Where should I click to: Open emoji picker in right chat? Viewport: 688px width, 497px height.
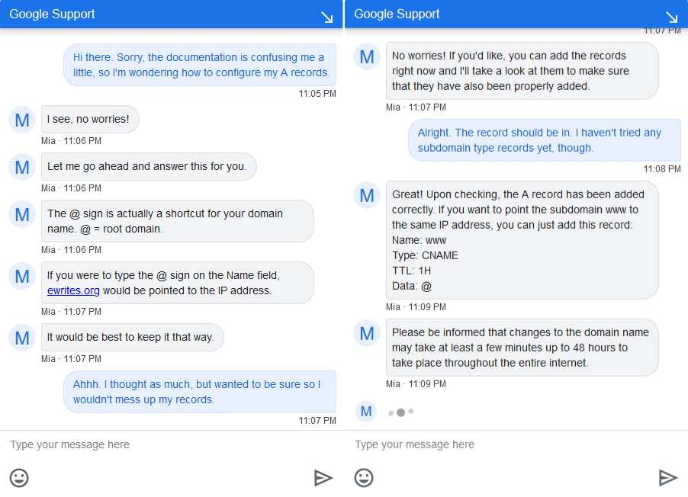coord(364,478)
